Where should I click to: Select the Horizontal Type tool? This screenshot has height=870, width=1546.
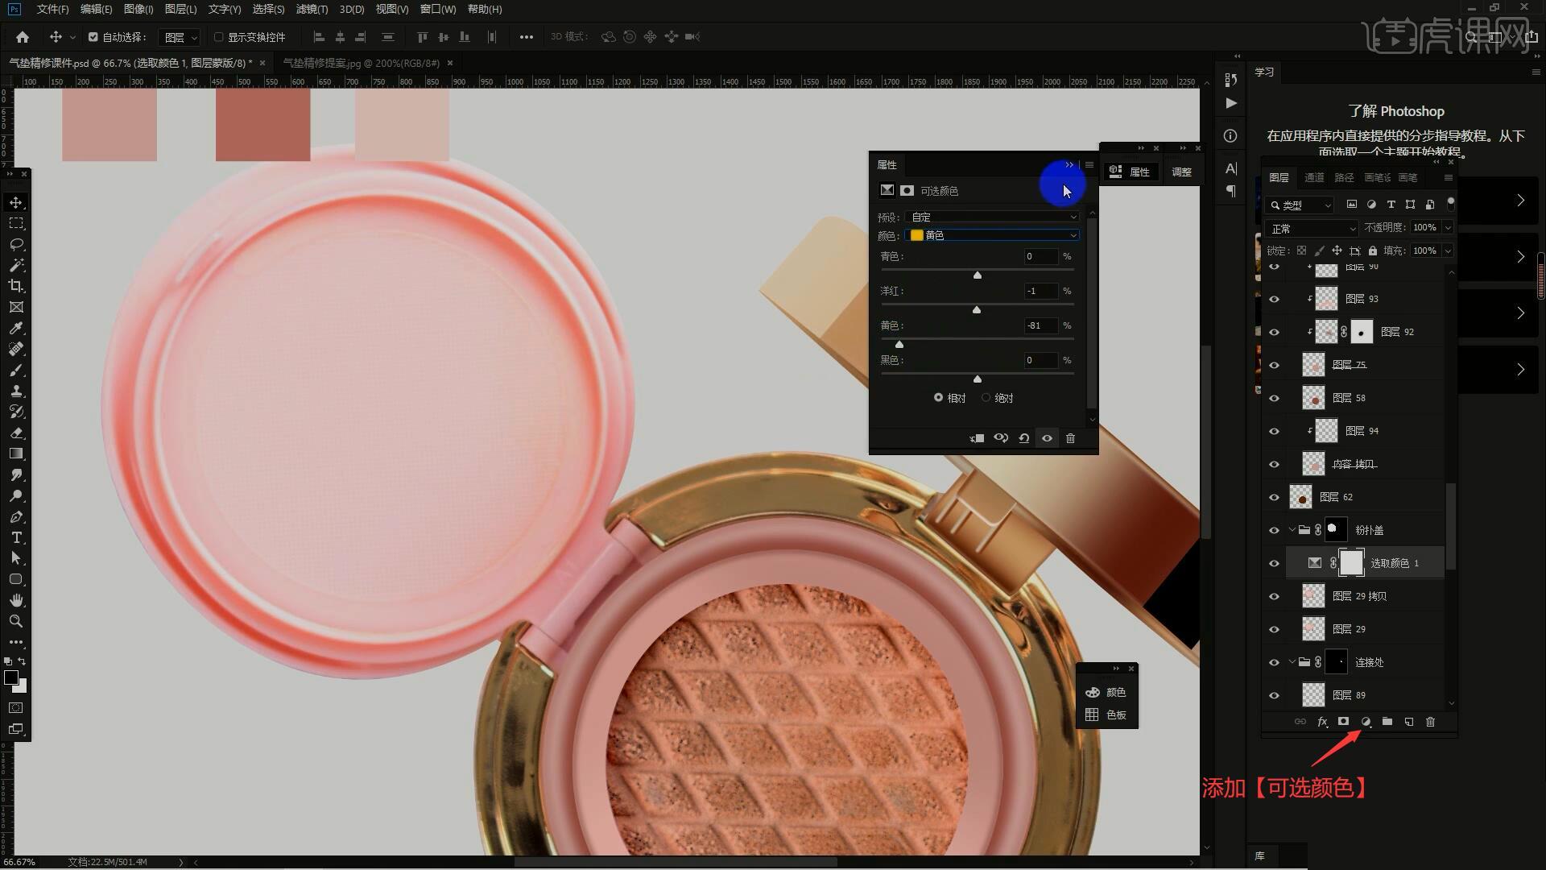click(16, 537)
